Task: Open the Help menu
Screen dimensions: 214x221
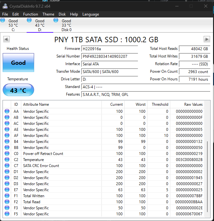Action: pyautogui.click(x=74, y=14)
